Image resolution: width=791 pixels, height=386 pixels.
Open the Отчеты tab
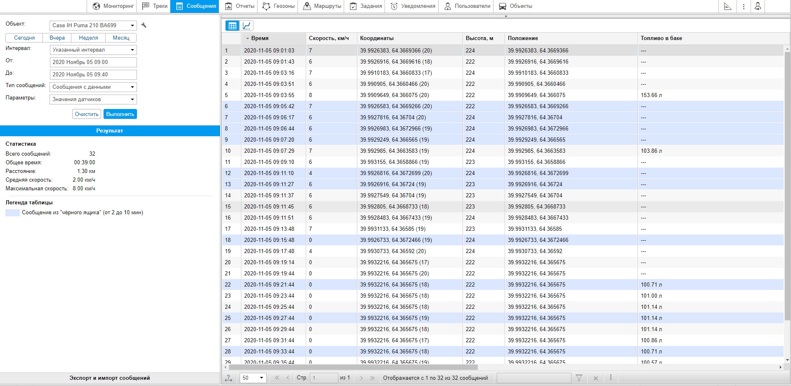[240, 6]
